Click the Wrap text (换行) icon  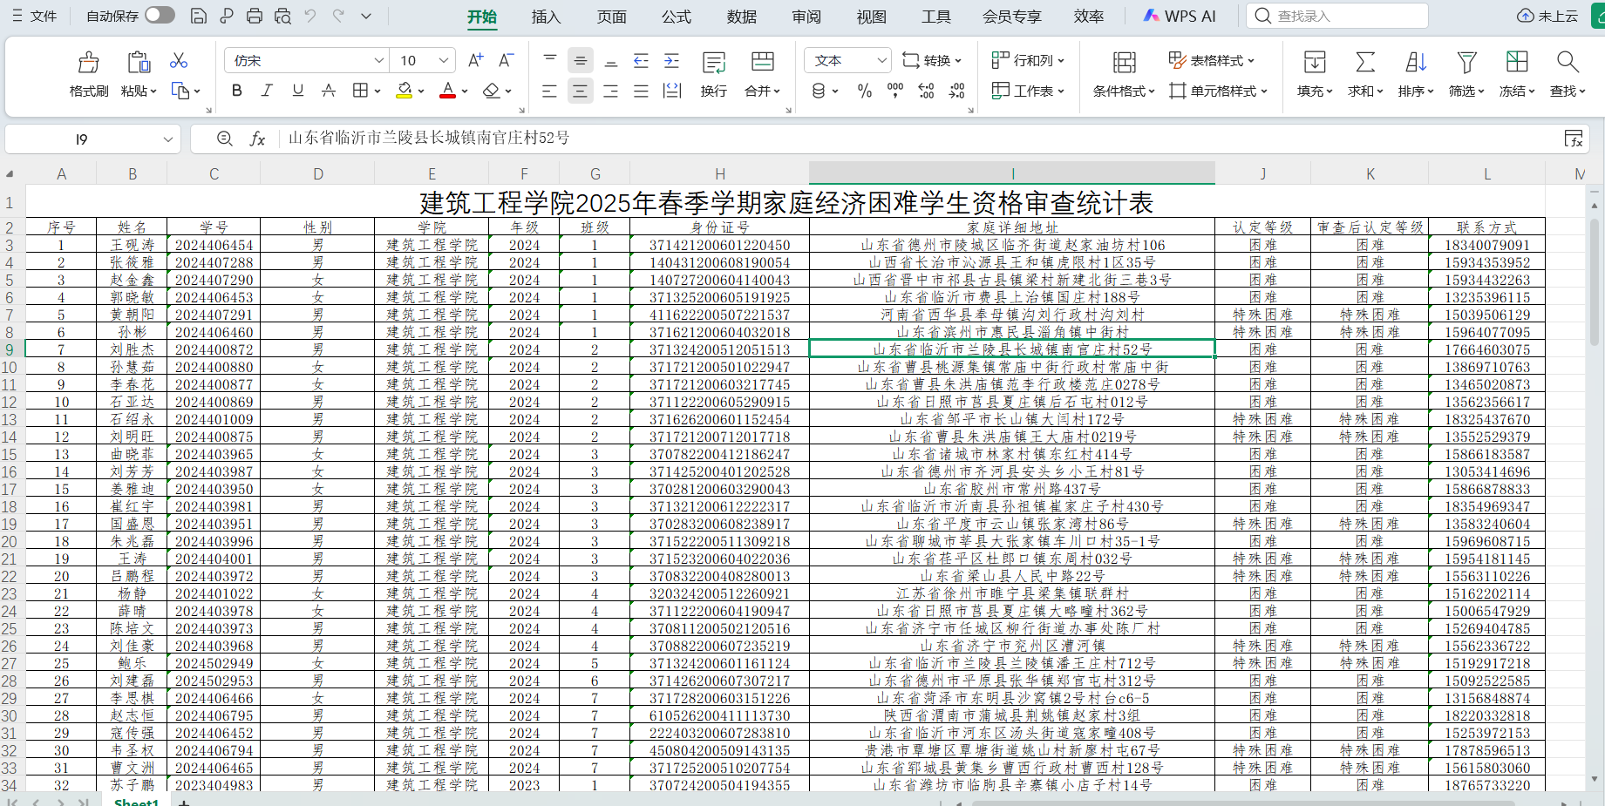[x=713, y=63]
